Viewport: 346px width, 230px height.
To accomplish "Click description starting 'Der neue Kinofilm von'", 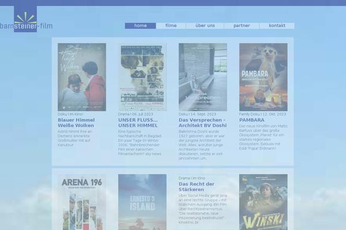I will 264,137.
